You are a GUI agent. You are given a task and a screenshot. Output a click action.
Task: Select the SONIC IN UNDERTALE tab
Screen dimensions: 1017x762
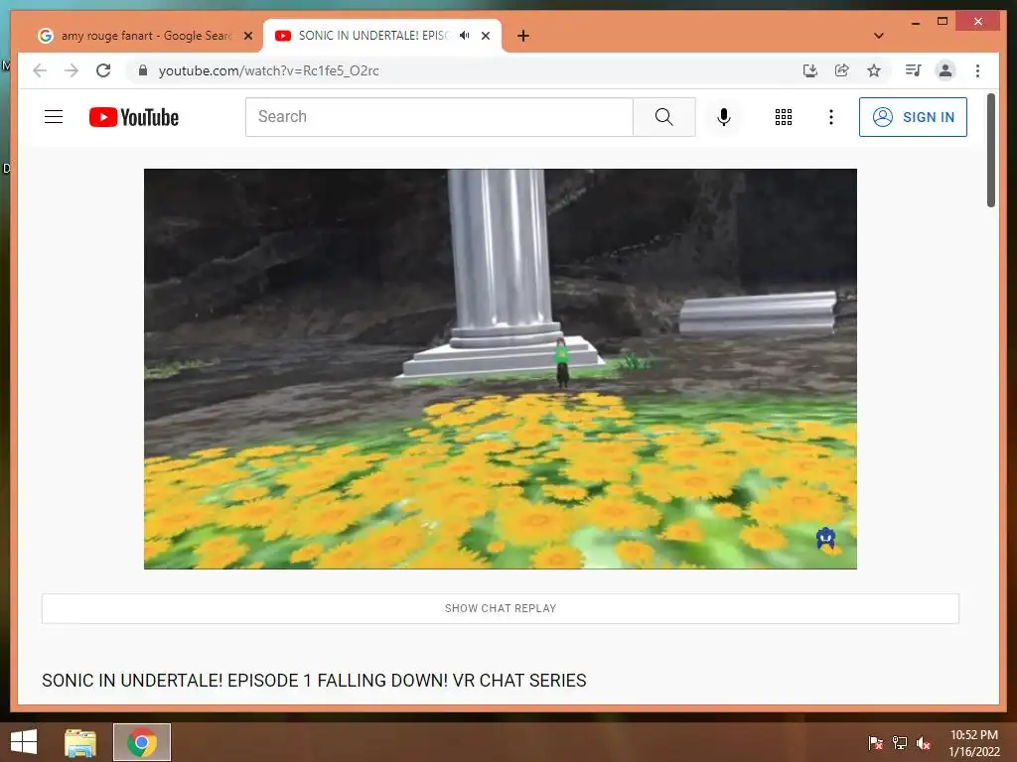pos(373,36)
